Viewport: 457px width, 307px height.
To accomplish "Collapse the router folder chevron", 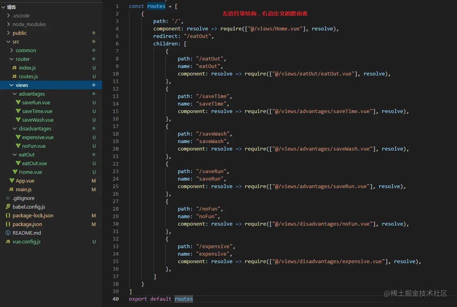I will tap(11, 59).
